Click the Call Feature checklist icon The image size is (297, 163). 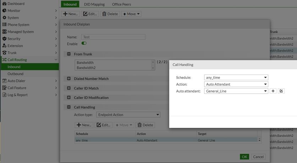(4, 88)
